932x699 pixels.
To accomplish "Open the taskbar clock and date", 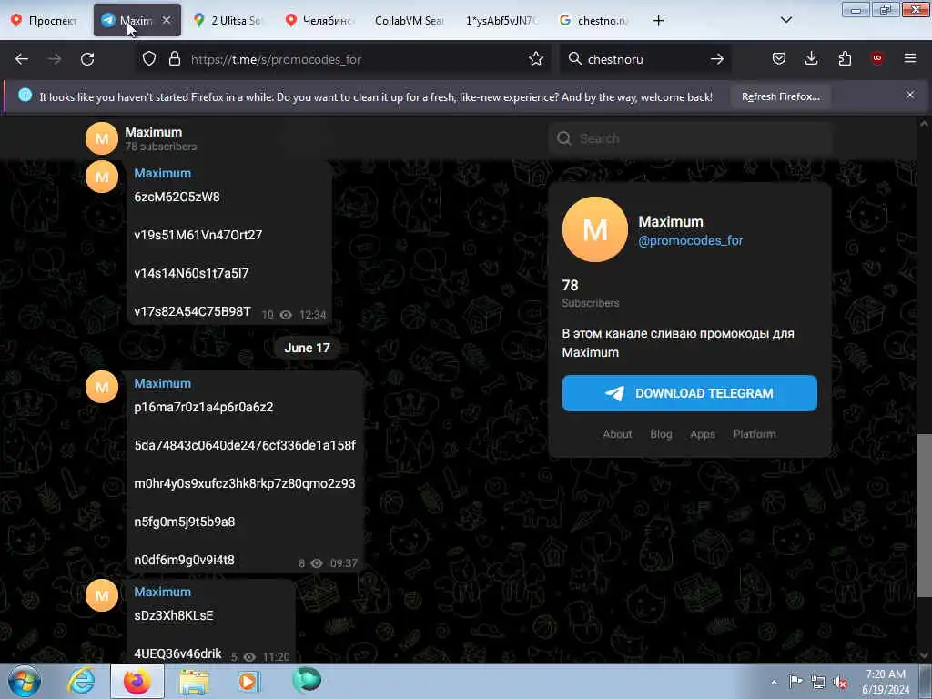I will click(886, 682).
